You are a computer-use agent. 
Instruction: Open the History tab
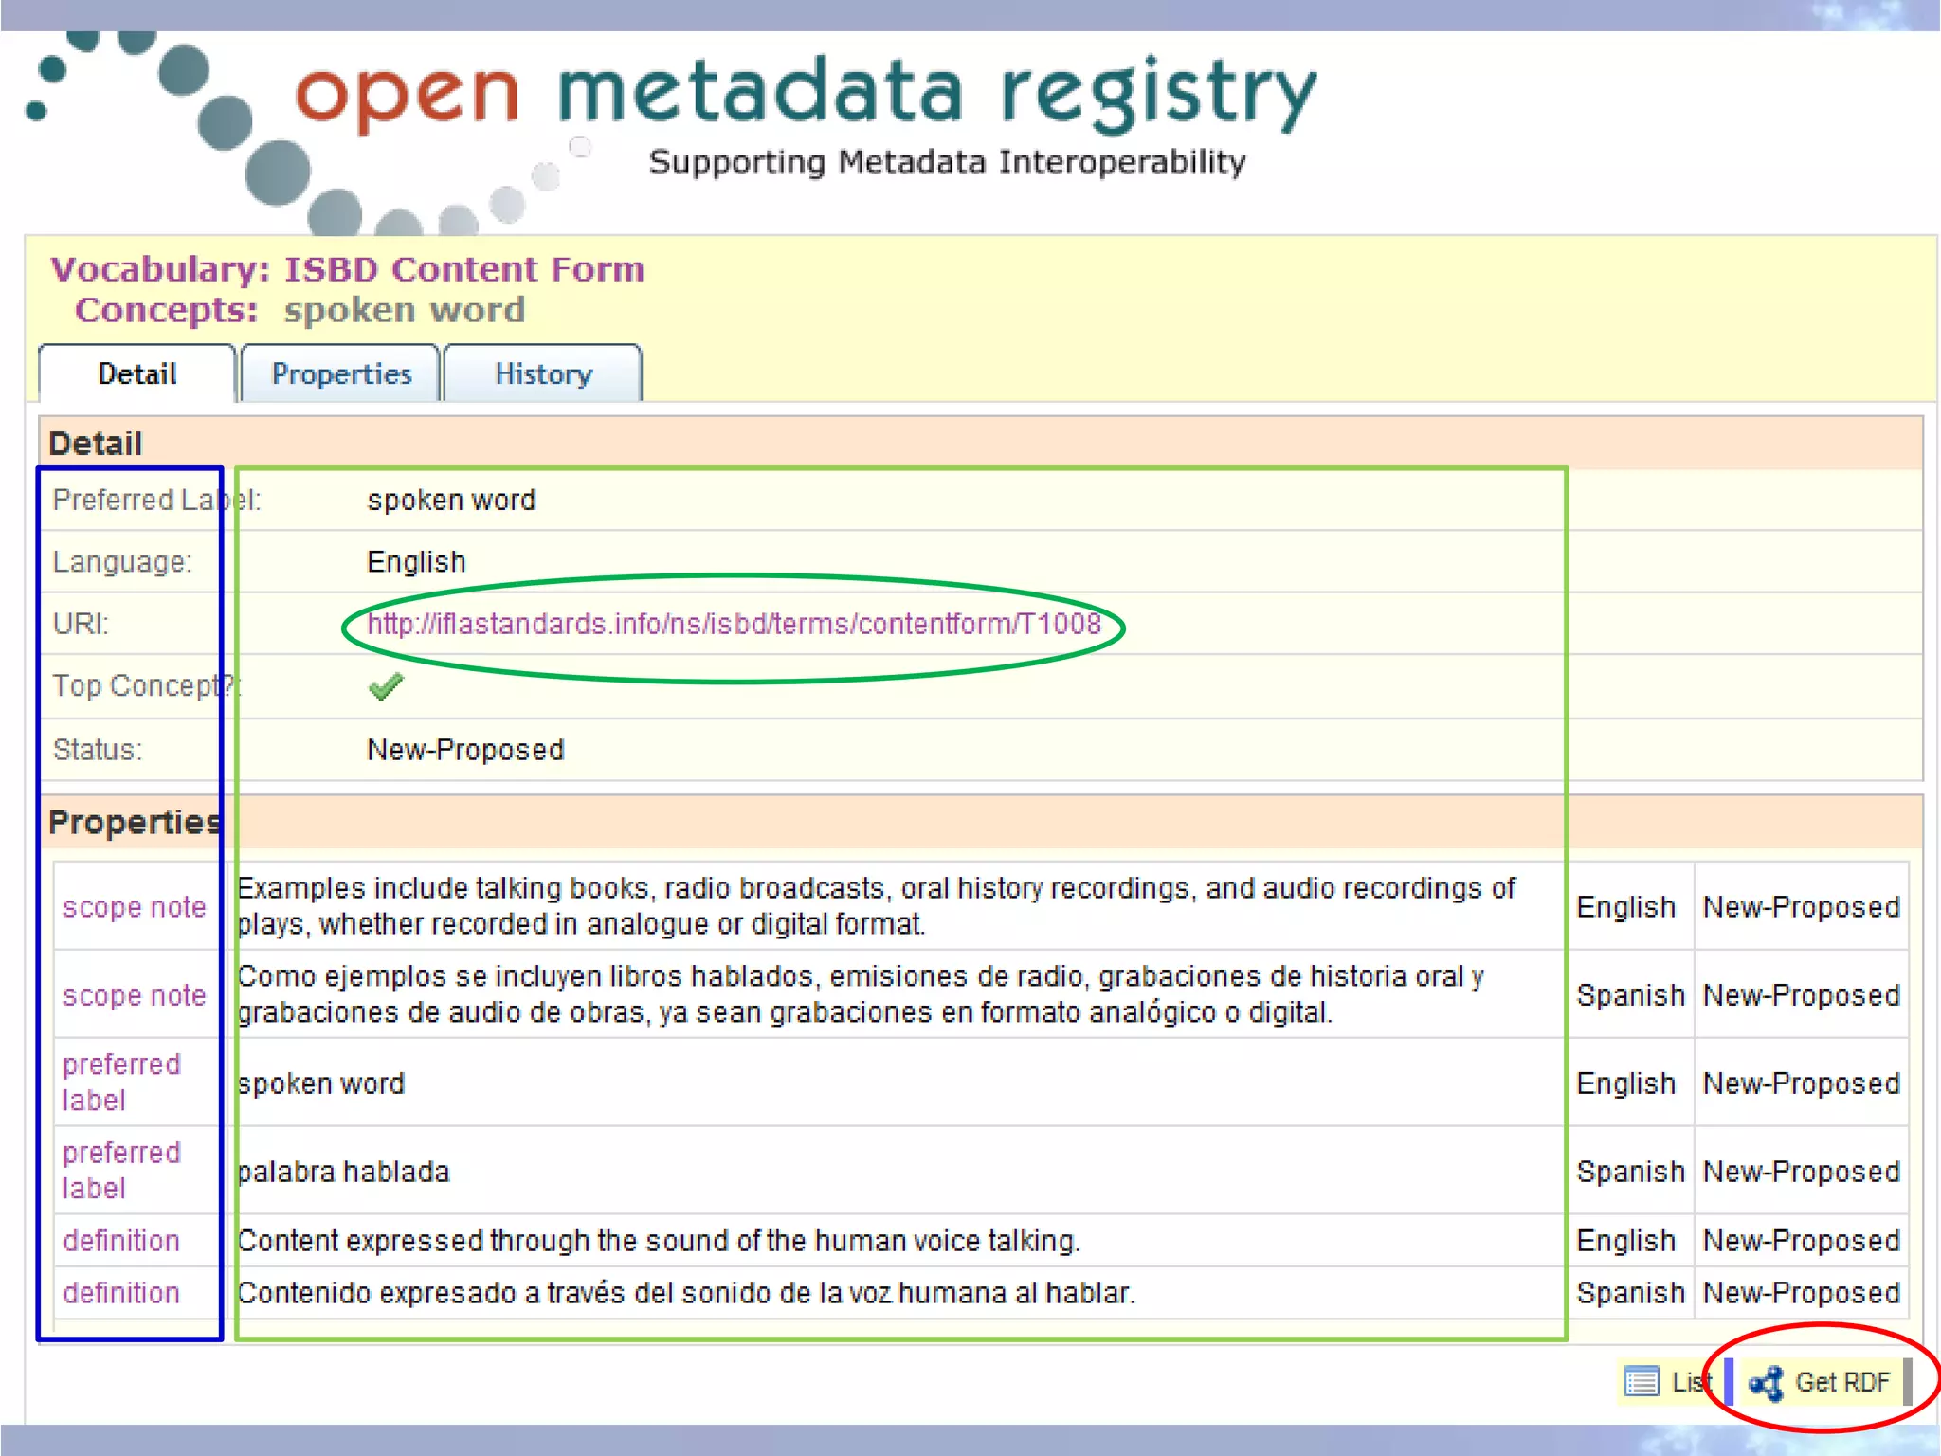click(x=543, y=374)
